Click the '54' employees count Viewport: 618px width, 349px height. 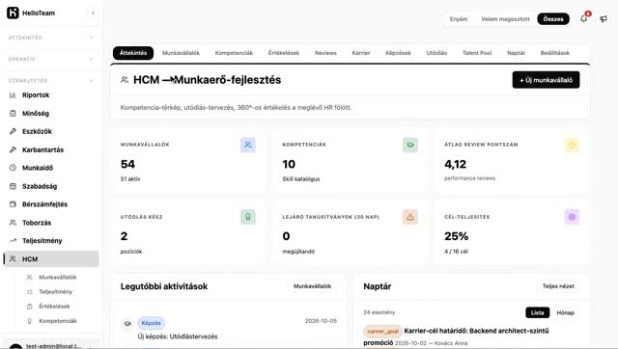(x=127, y=164)
